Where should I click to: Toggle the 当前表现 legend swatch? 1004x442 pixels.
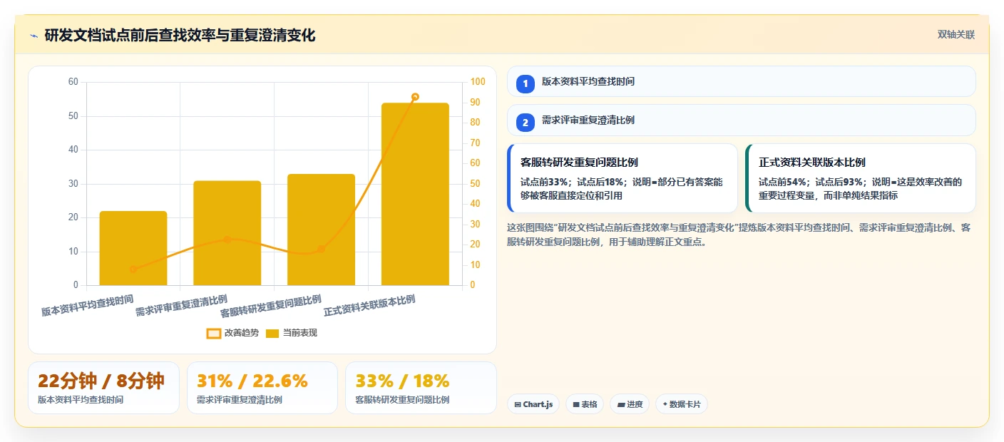click(x=272, y=333)
